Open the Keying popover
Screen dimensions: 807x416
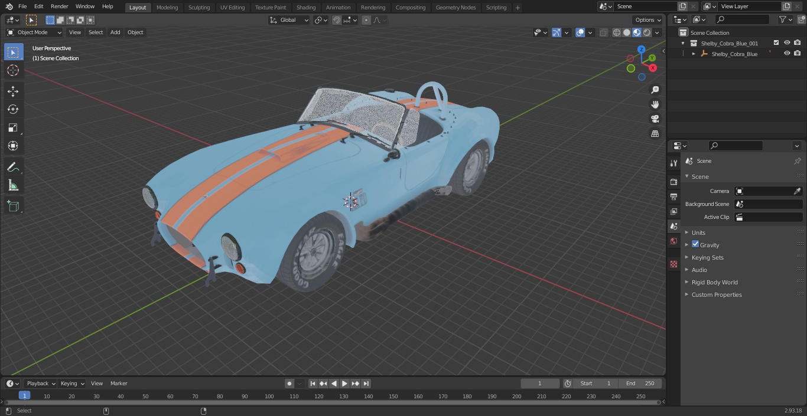tap(72, 384)
